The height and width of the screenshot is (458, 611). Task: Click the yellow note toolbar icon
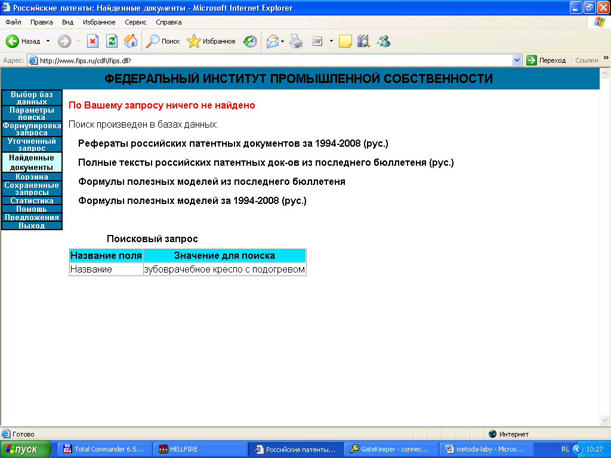click(345, 41)
